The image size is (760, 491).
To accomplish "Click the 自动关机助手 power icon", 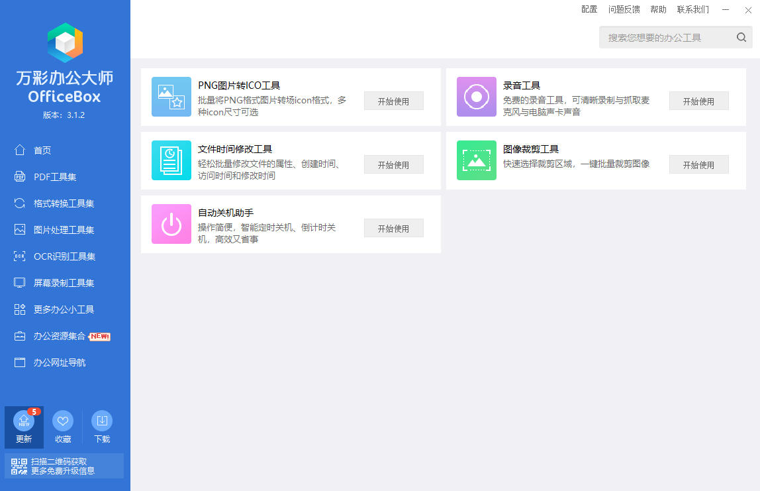I will (x=171, y=223).
